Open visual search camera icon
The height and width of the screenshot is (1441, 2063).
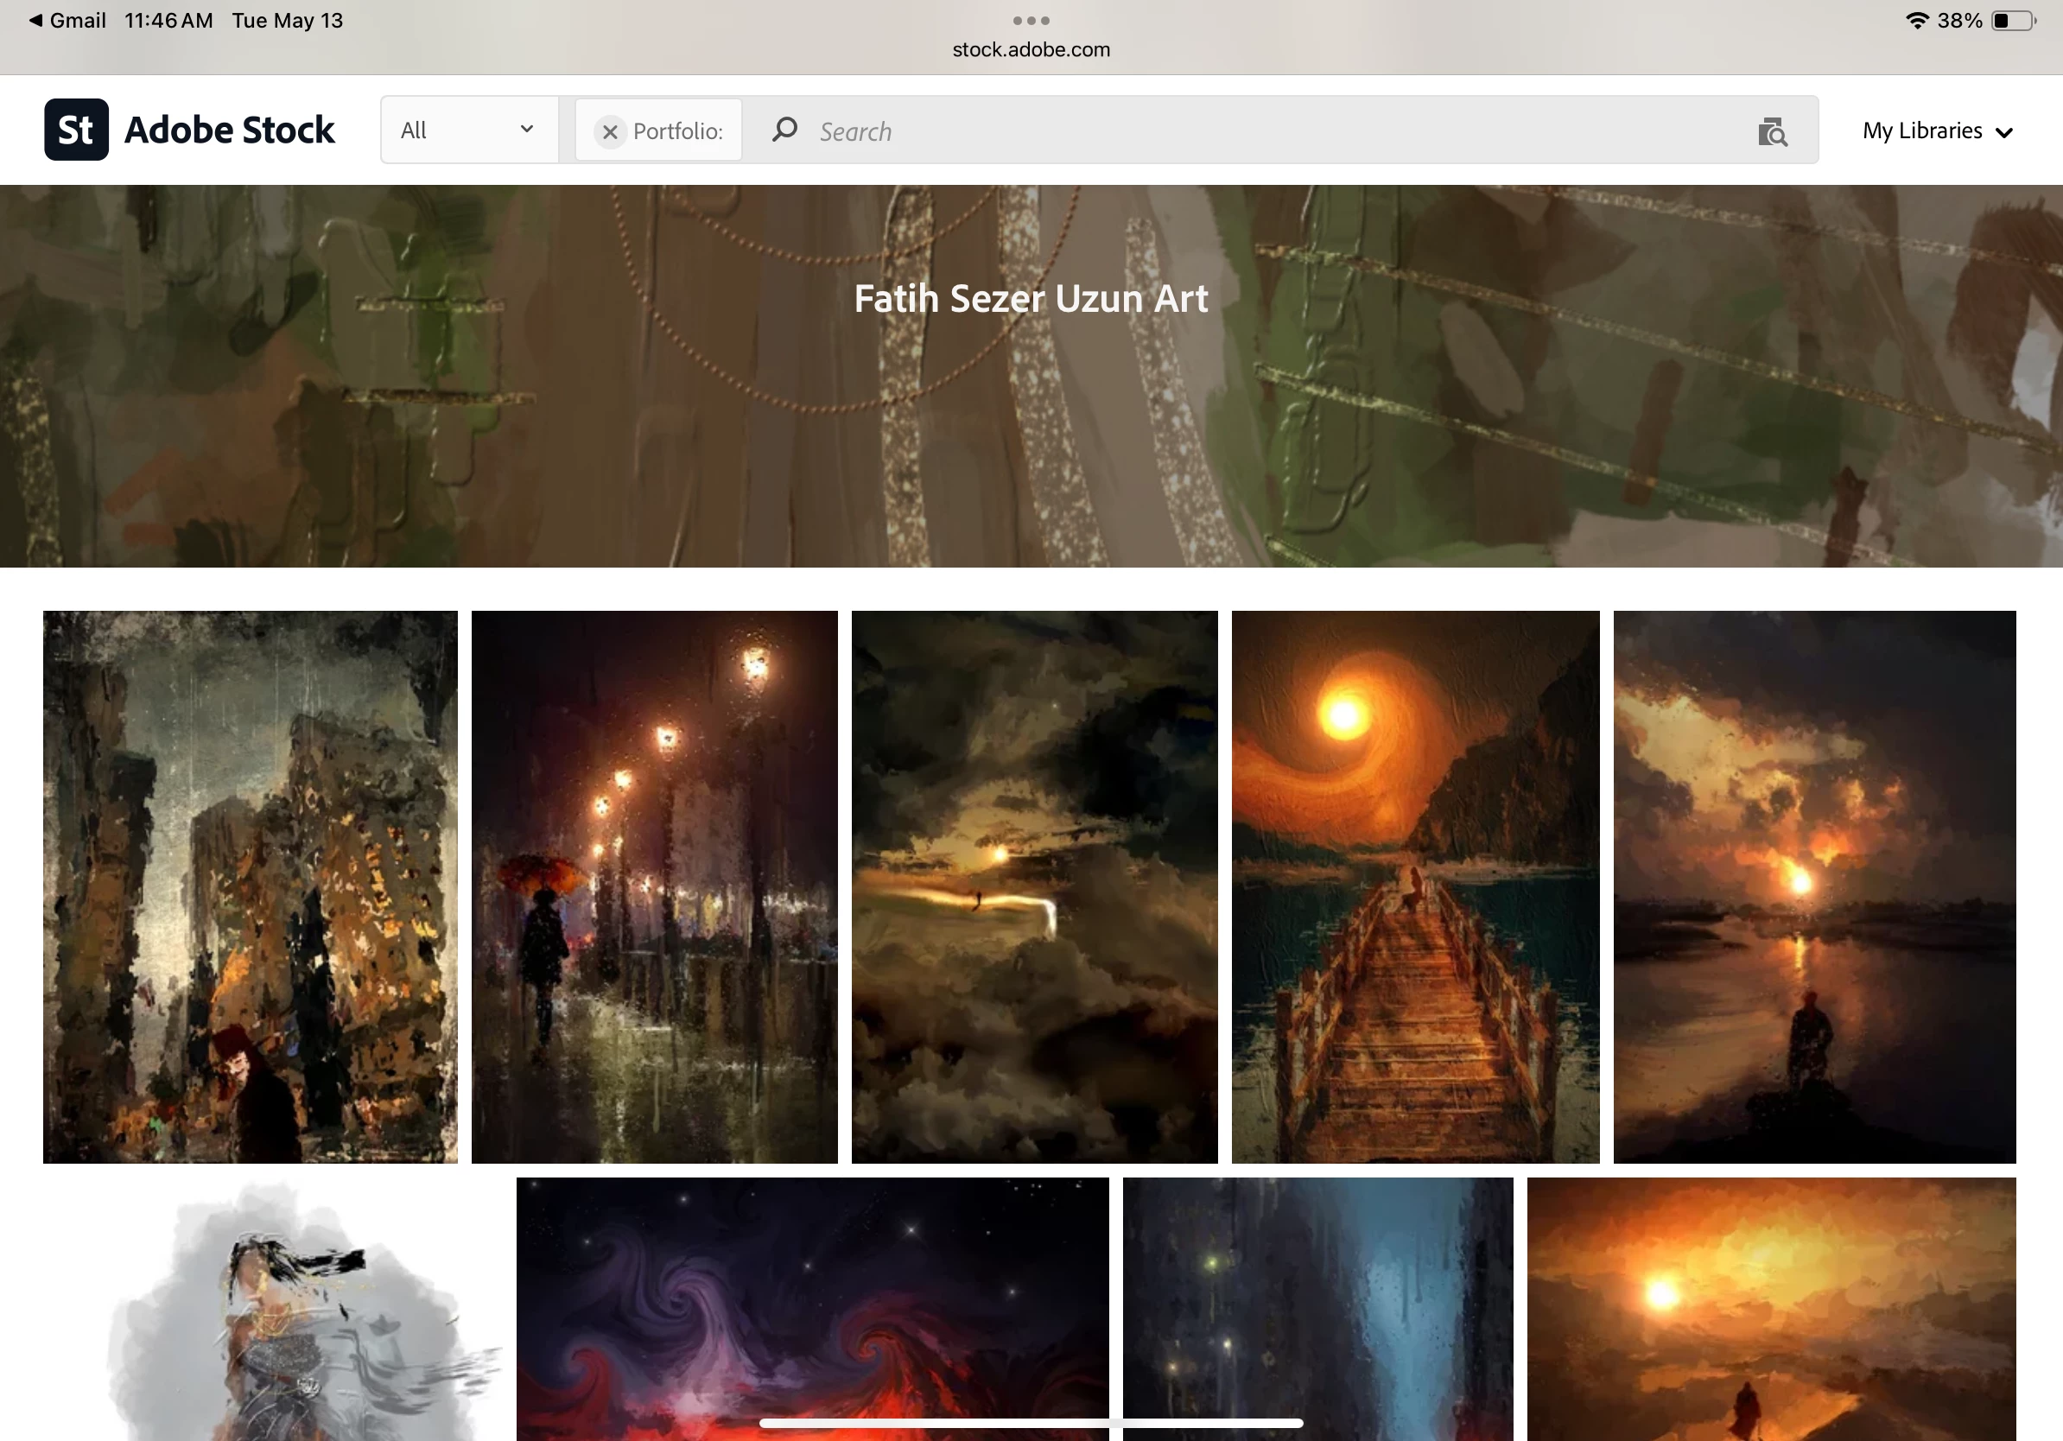point(1772,132)
